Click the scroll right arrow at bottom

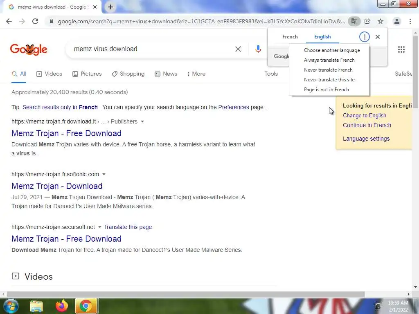pos(409,294)
